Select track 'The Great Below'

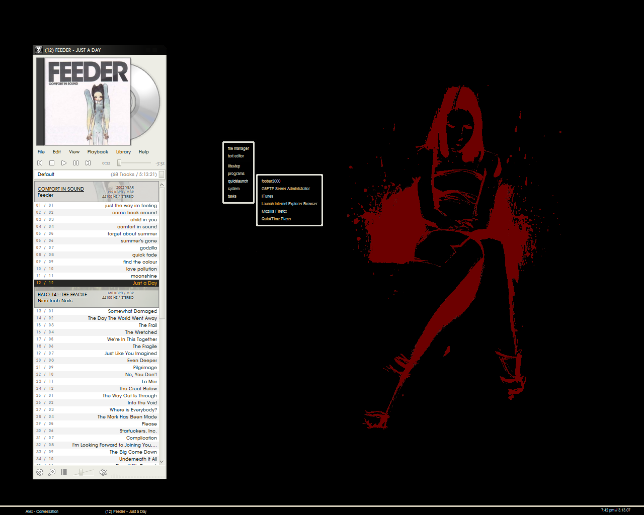coord(97,389)
